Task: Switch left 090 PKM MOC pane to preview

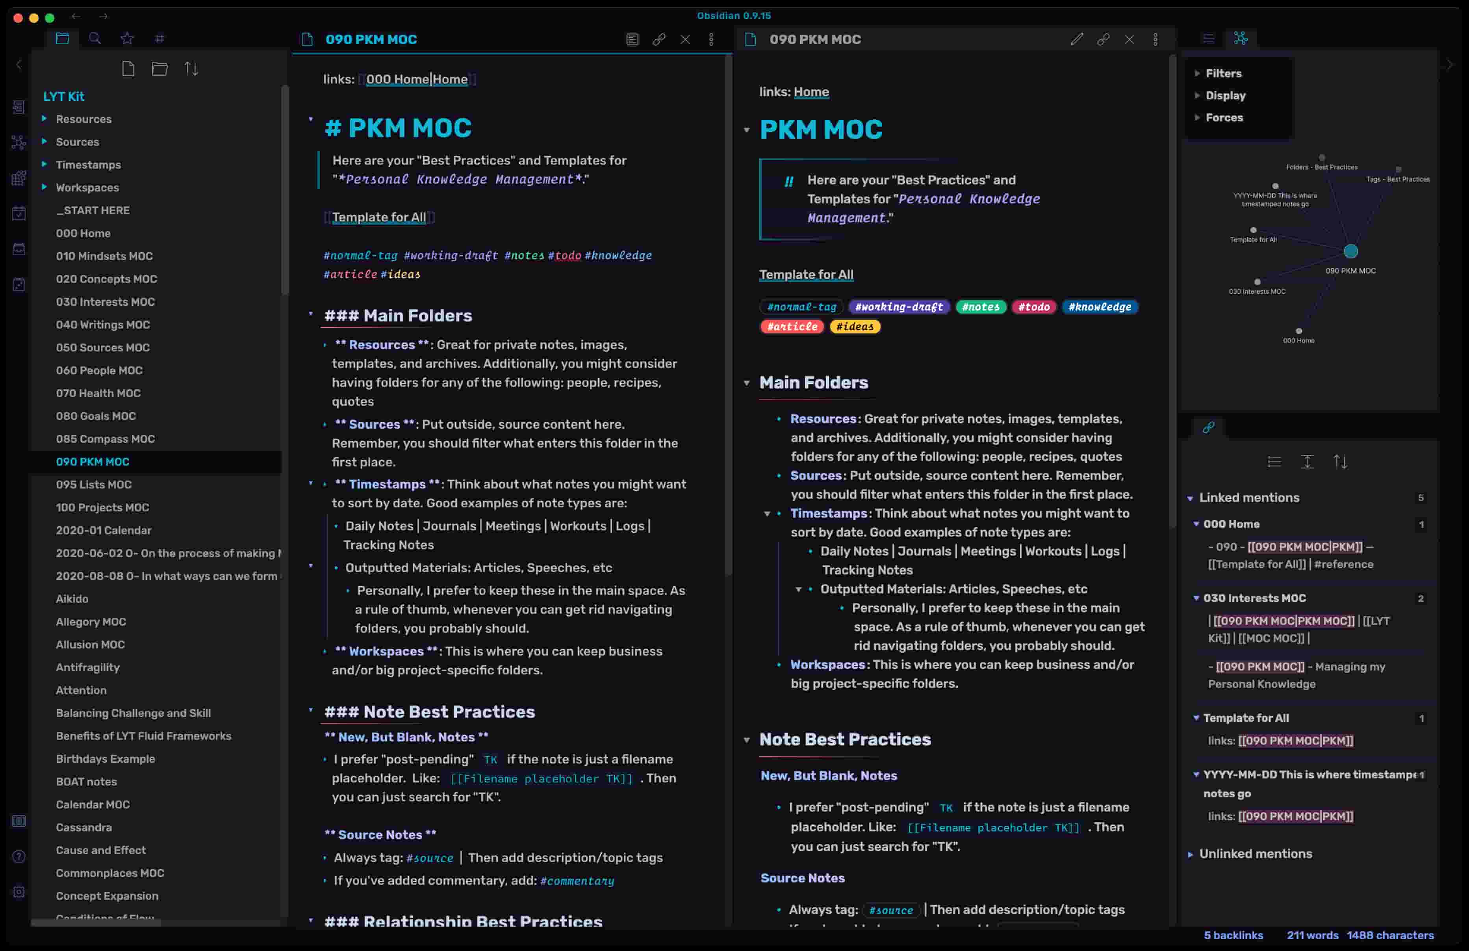Action: pyautogui.click(x=632, y=39)
